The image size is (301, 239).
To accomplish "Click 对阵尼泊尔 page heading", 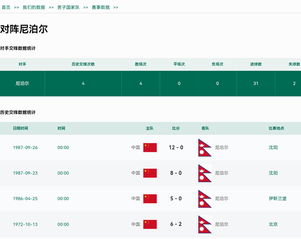I will click(24, 29).
